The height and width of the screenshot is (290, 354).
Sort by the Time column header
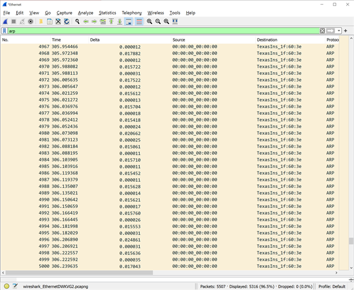pyautogui.click(x=69, y=40)
